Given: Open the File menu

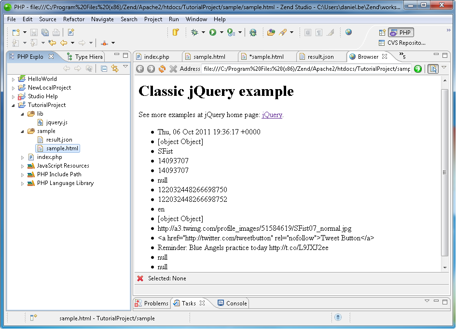Looking at the screenshot, I should click(12, 19).
